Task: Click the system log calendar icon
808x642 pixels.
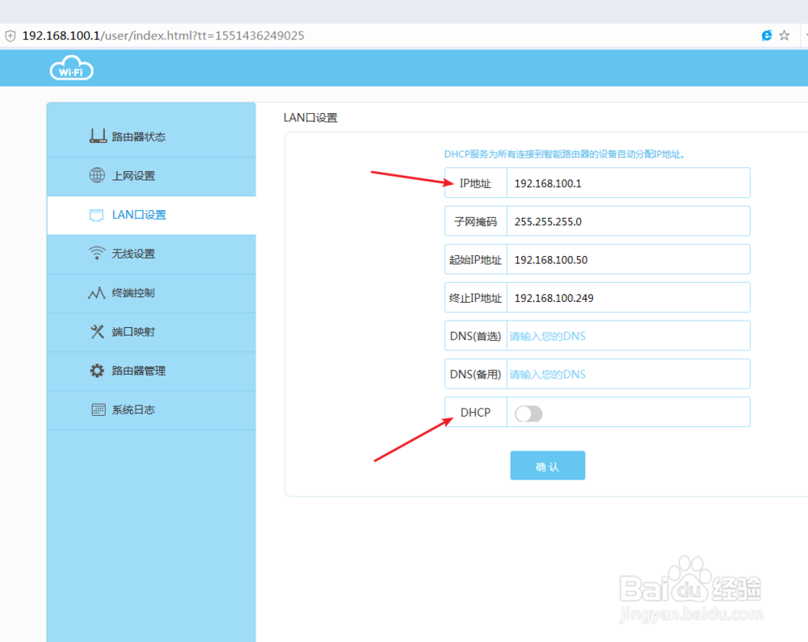Action: coord(98,409)
